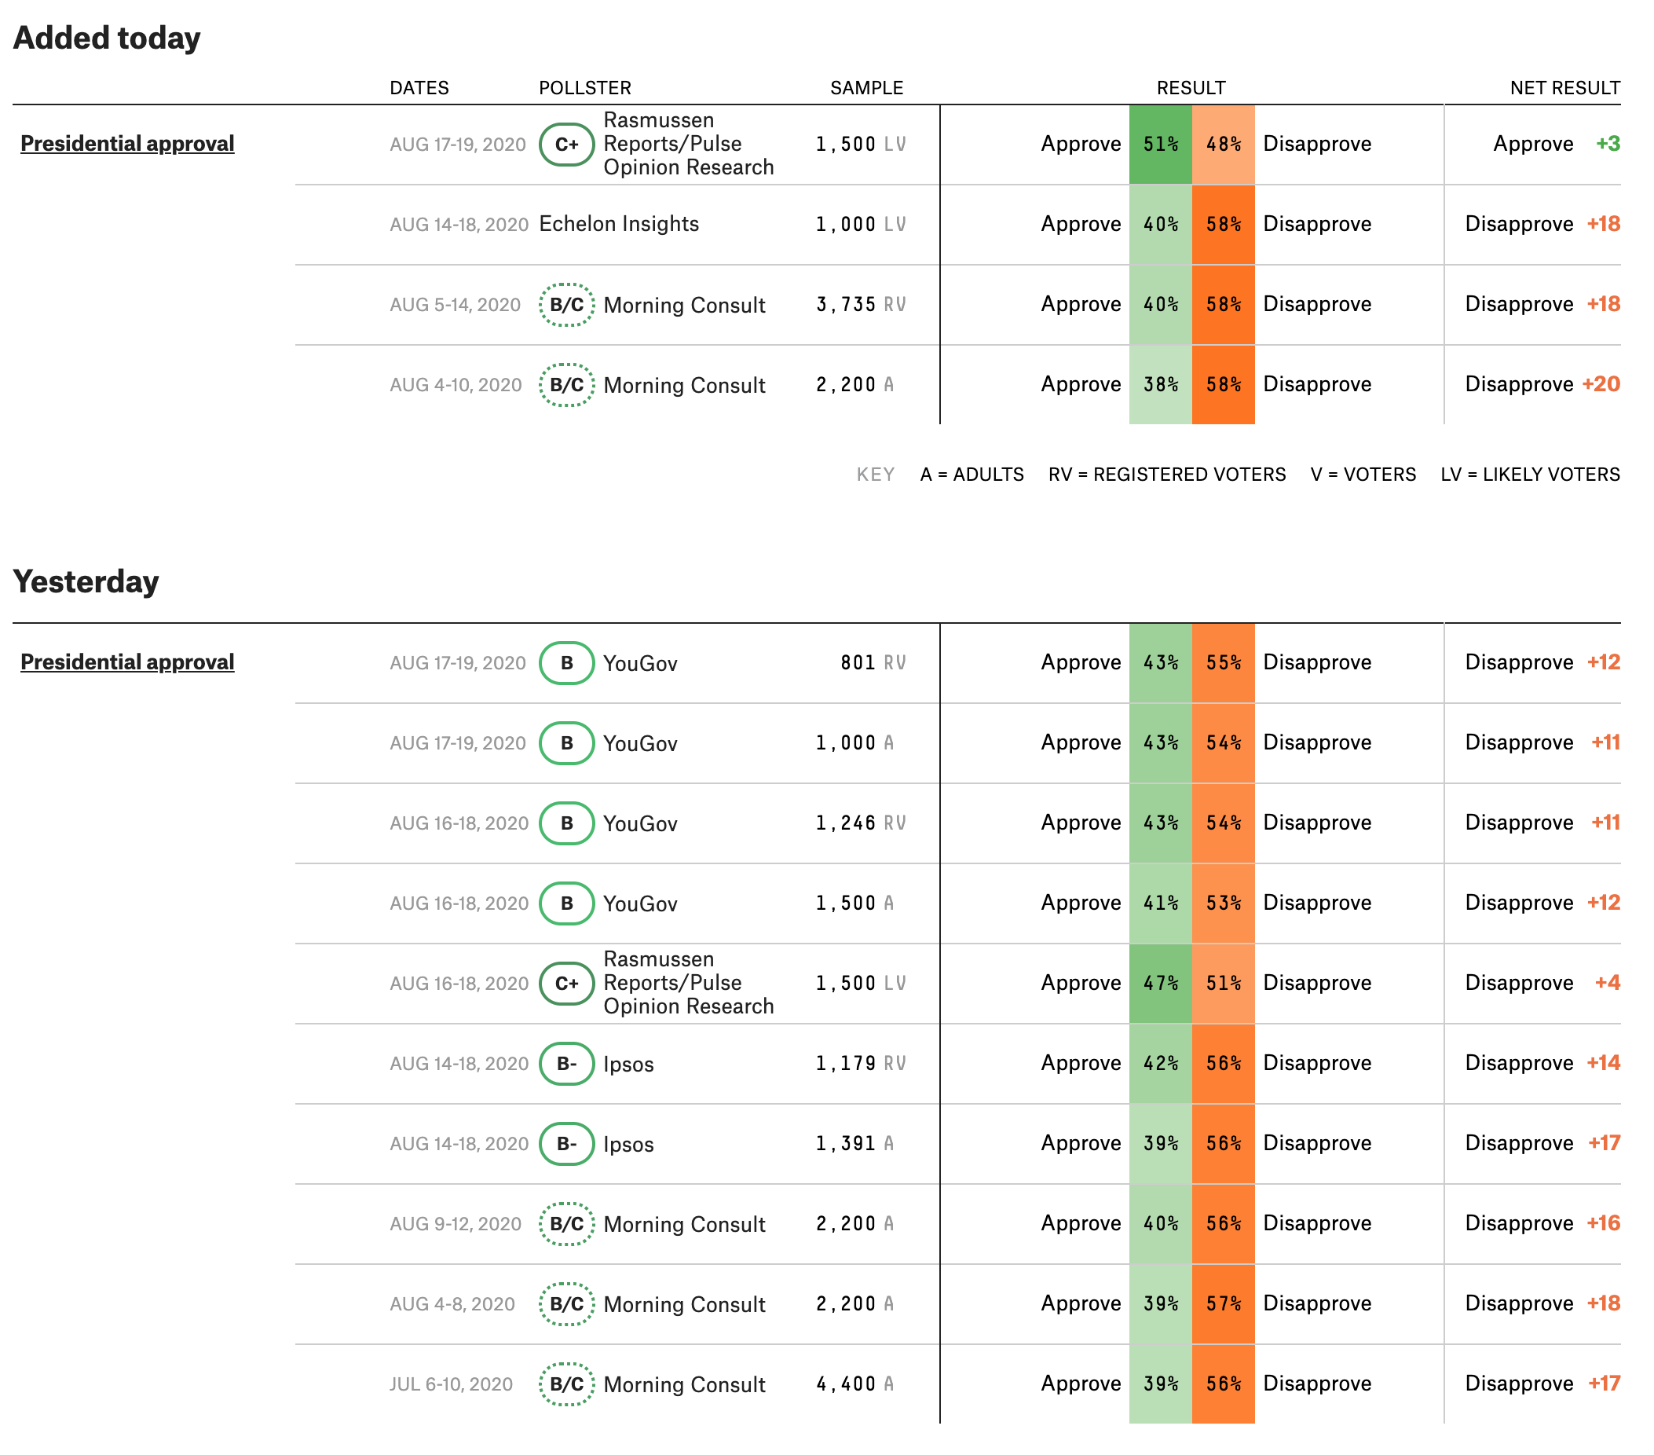Viewport: 1654px width, 1455px height.
Task: Click the C+ grade badge for Rasmussen Aug 17-19
Action: [566, 144]
